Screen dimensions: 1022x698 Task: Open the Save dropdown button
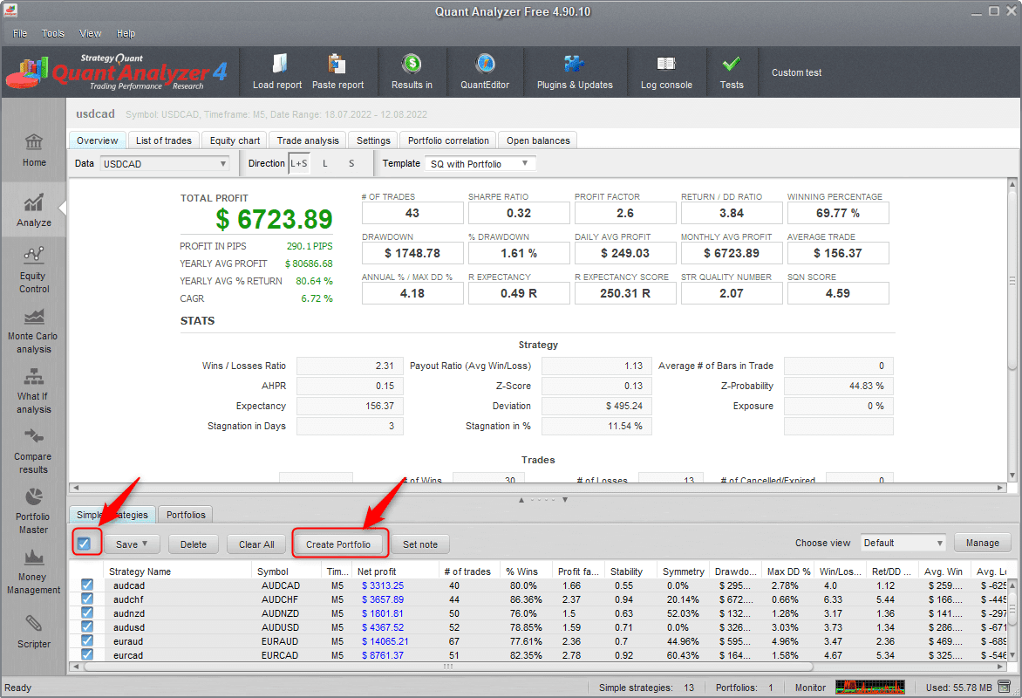131,544
